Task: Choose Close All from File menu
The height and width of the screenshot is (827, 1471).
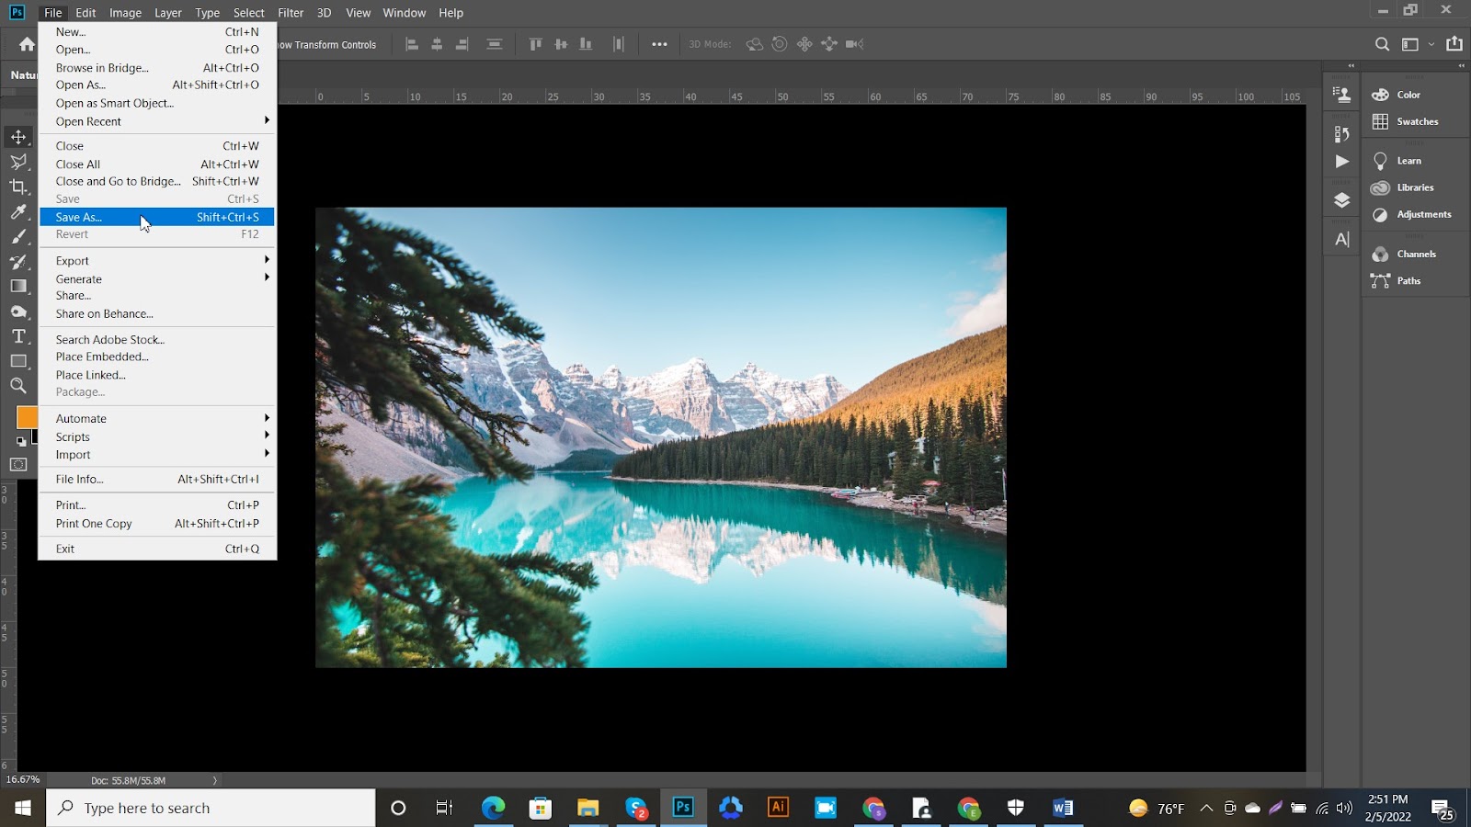Action: point(157,164)
